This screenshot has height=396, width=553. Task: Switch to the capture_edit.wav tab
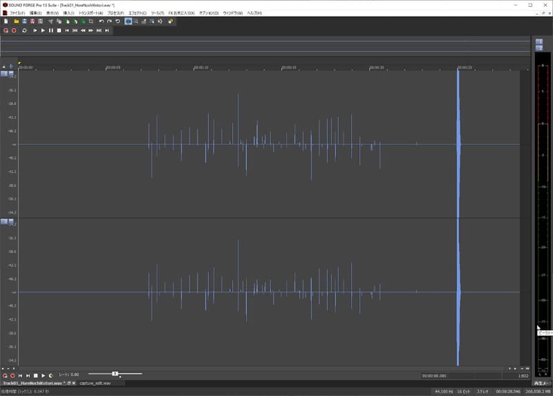[95, 384]
